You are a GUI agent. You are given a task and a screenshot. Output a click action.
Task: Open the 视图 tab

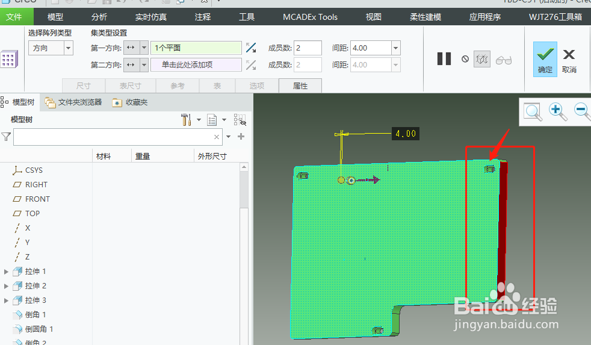374,17
